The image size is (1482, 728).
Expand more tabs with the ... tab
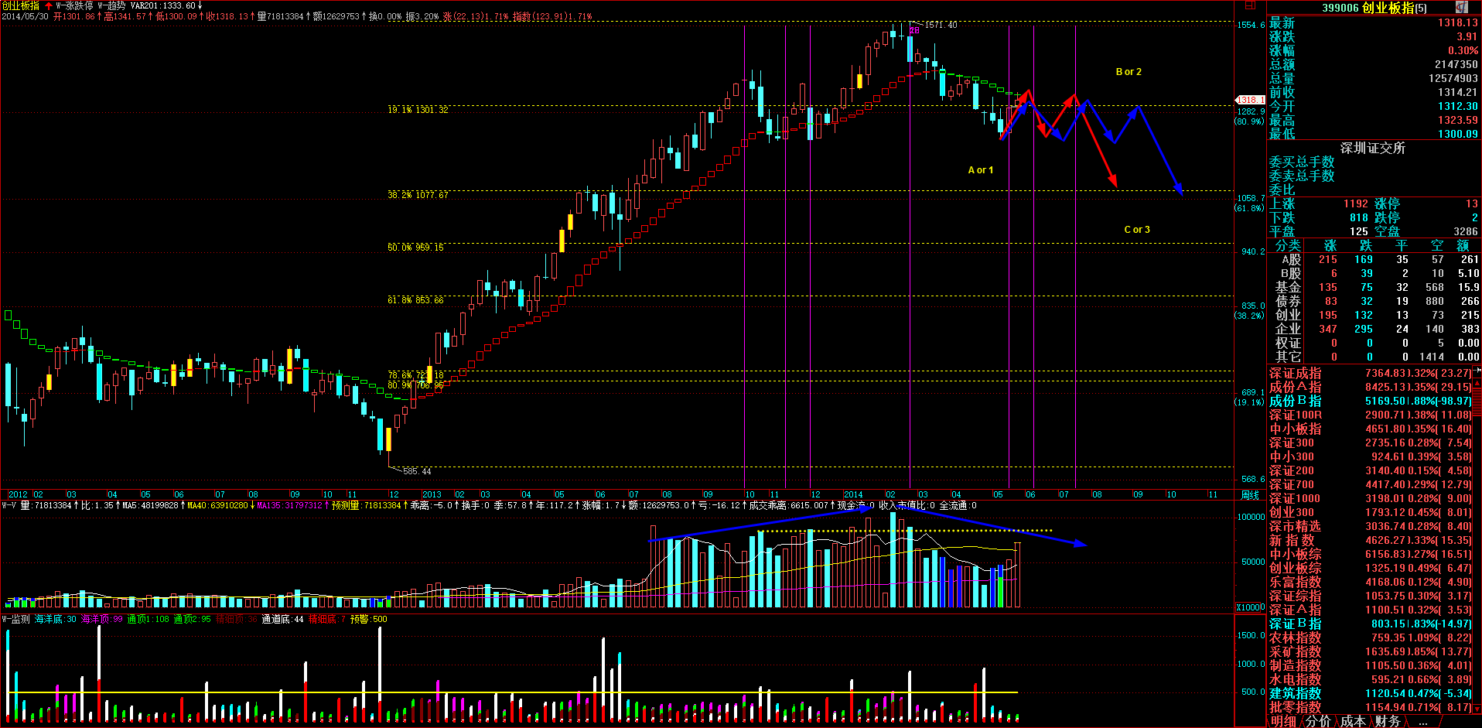(x=1422, y=721)
